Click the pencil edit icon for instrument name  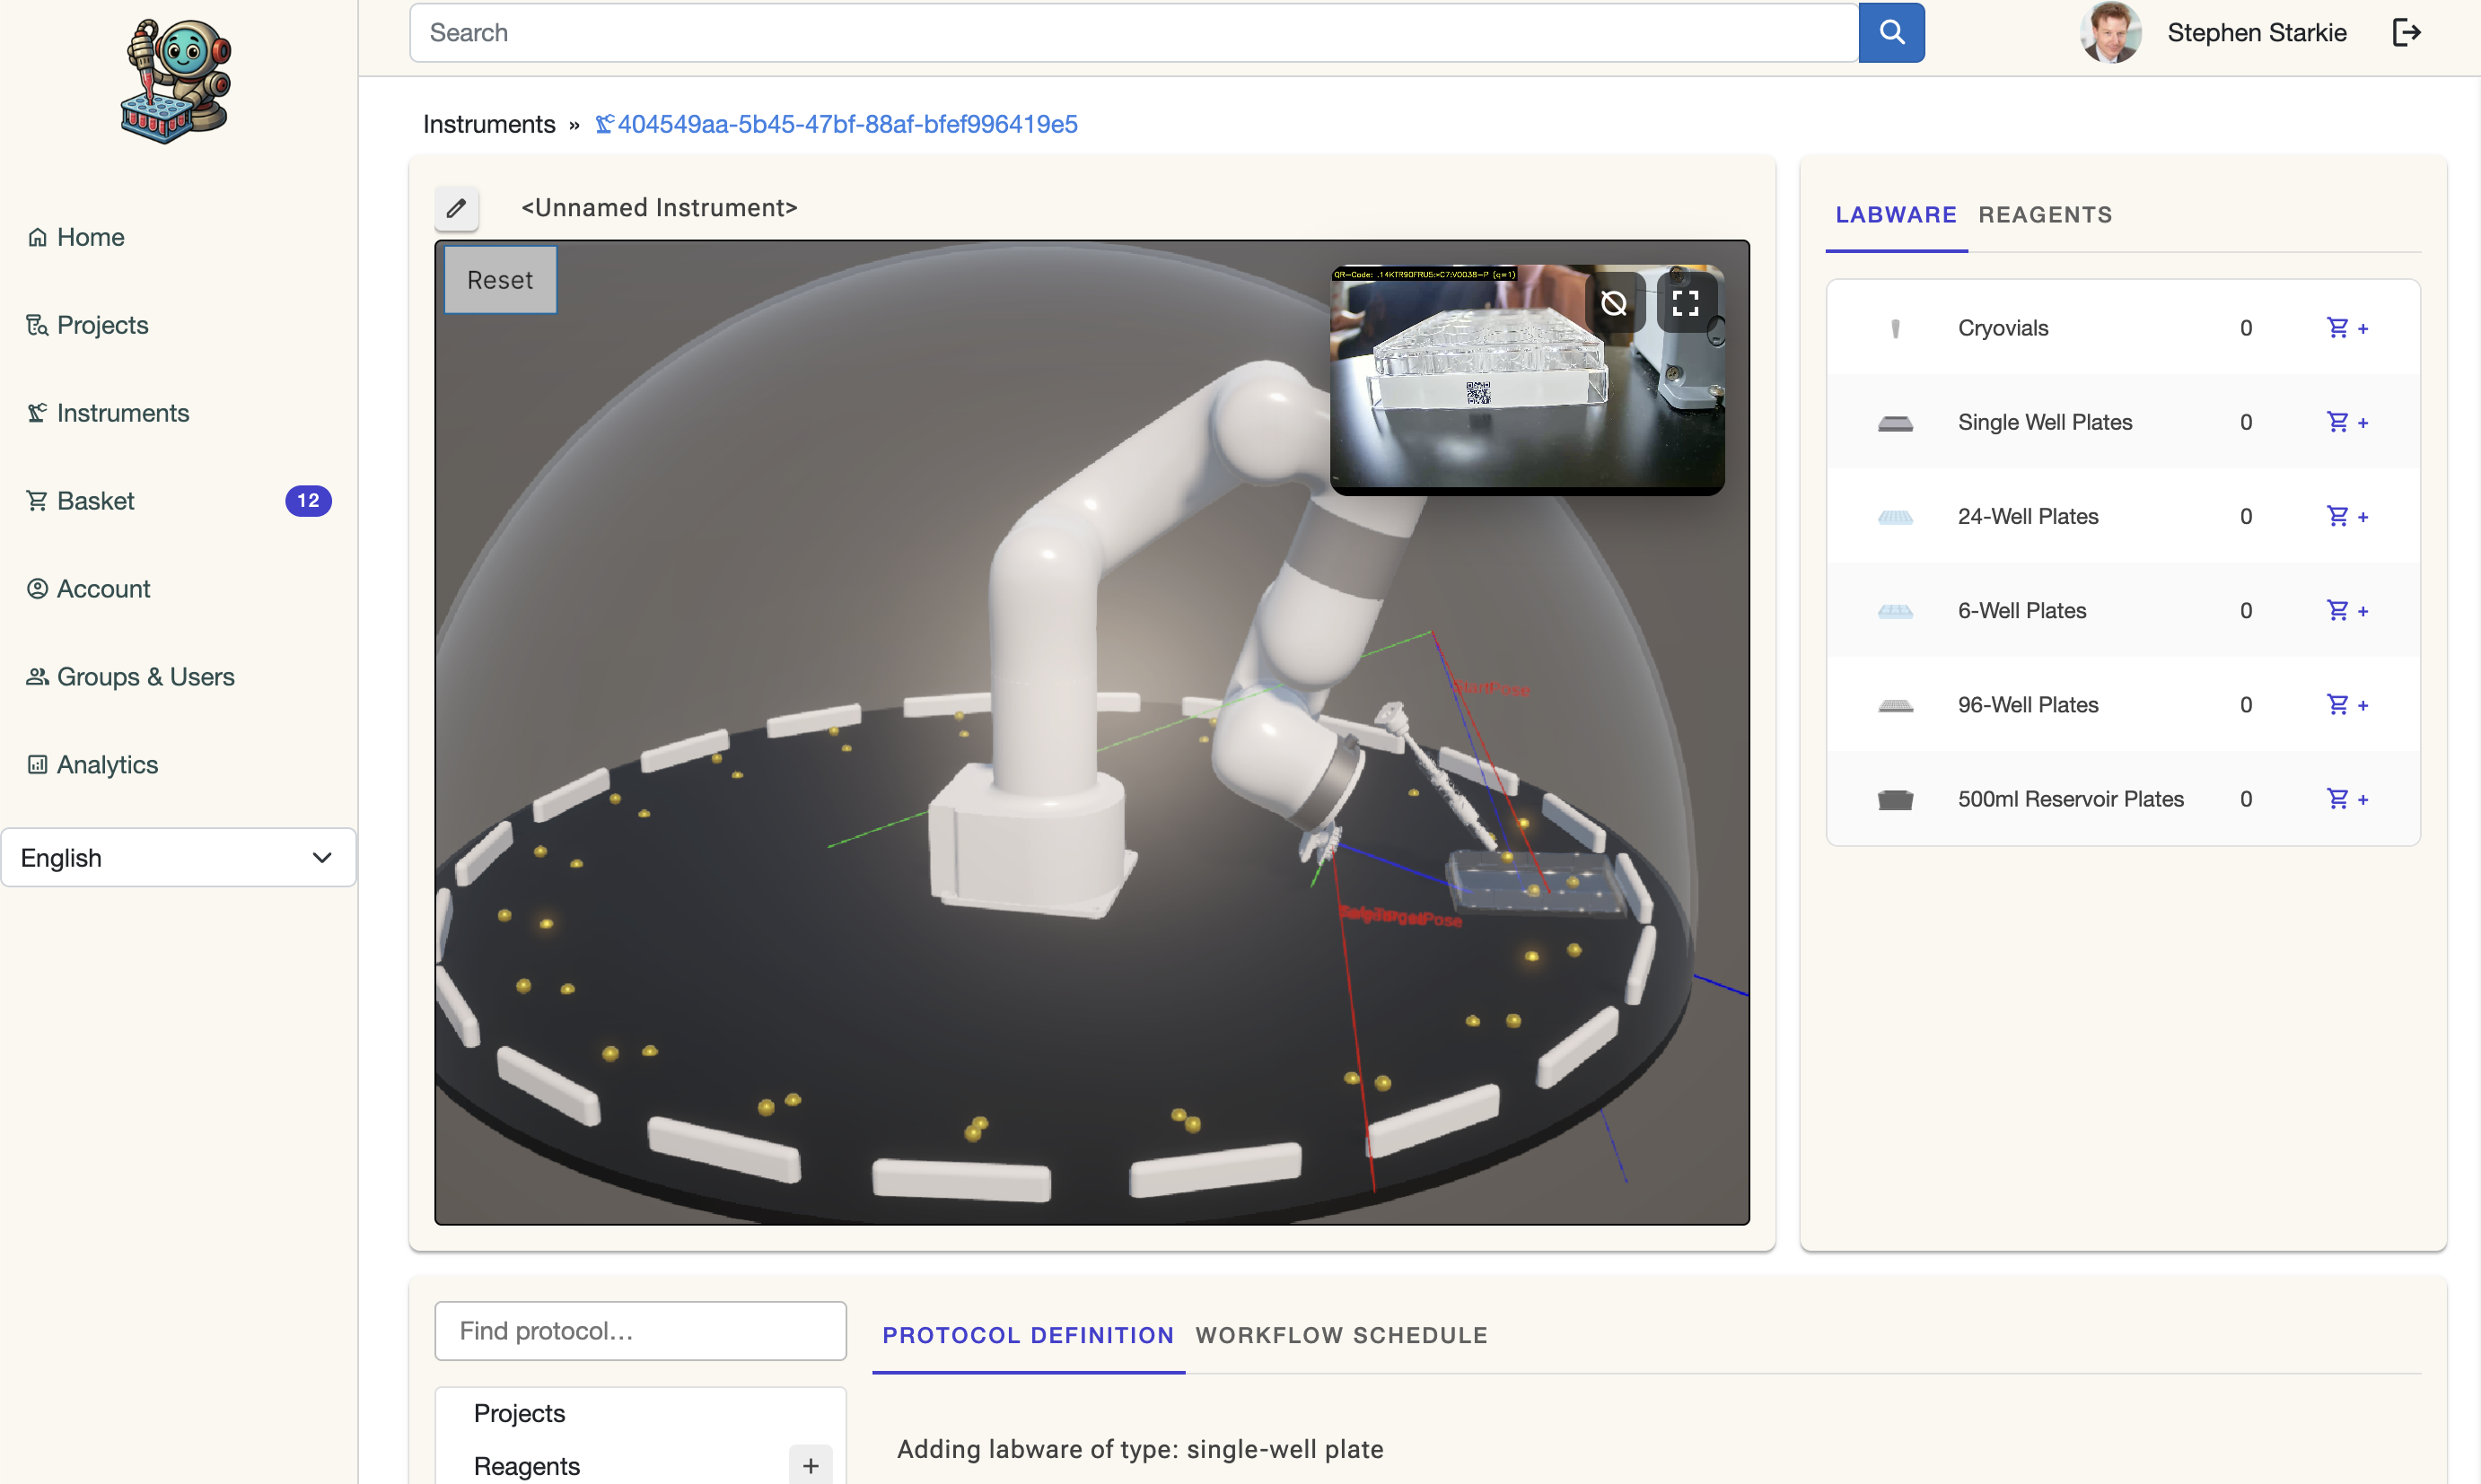point(456,208)
